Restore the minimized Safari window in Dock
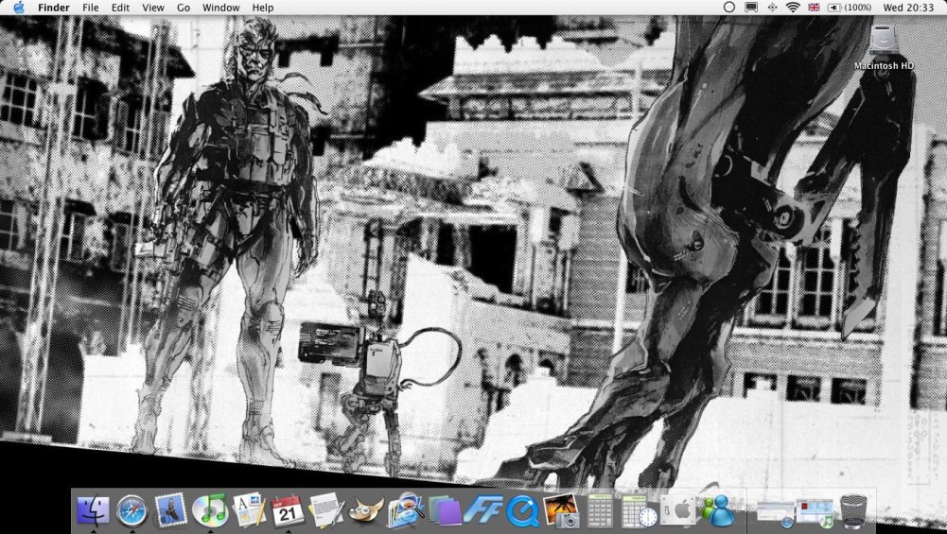Viewport: 947px width, 534px height. [x=775, y=513]
